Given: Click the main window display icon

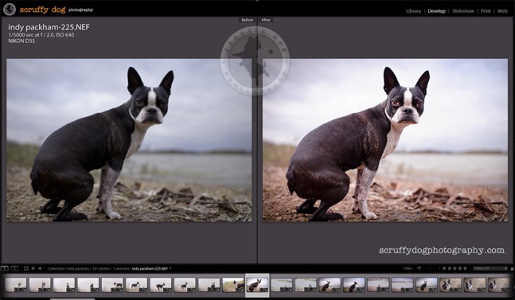Looking at the screenshot, I should pyautogui.click(x=5, y=268).
